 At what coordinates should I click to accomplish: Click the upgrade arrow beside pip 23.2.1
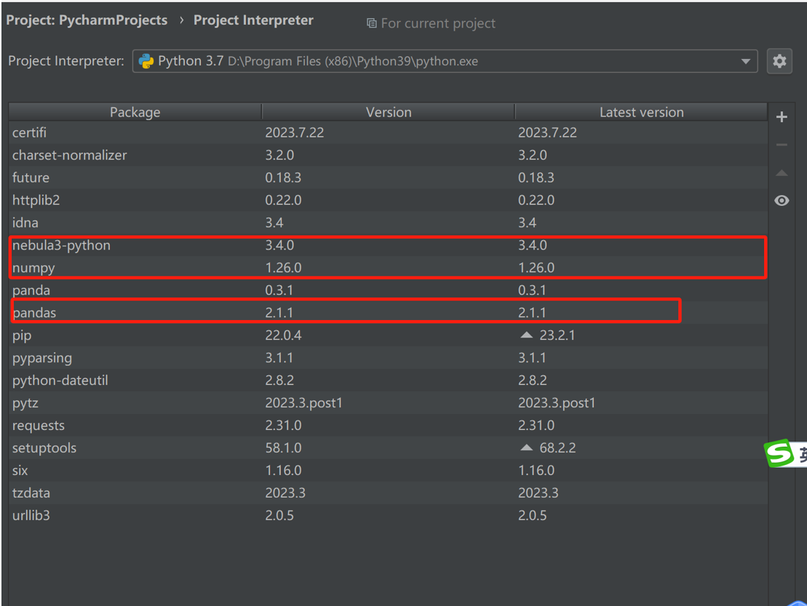point(526,336)
